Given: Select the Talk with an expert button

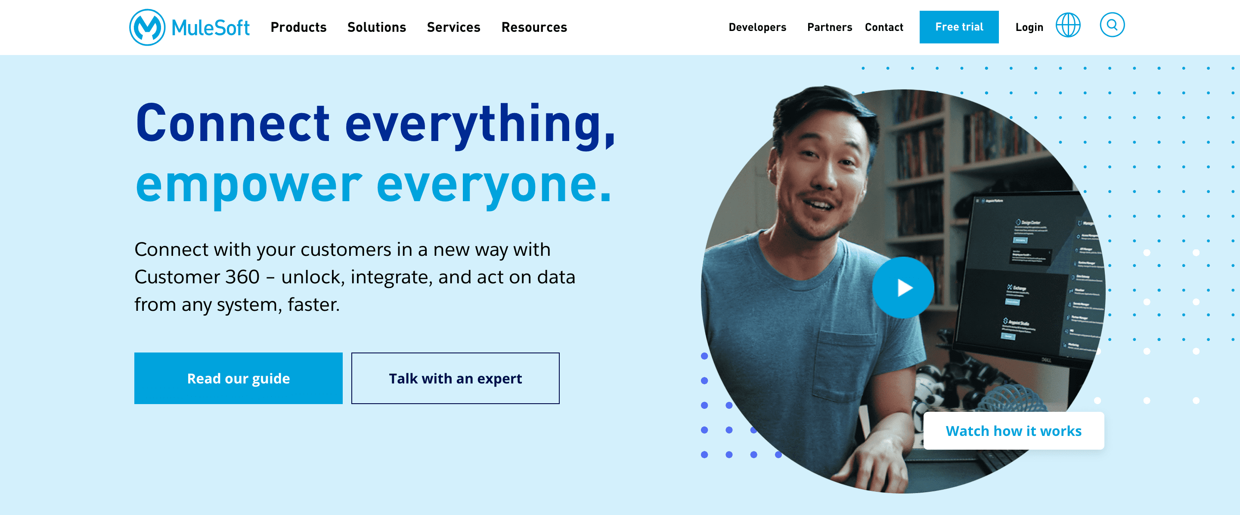Looking at the screenshot, I should [456, 378].
